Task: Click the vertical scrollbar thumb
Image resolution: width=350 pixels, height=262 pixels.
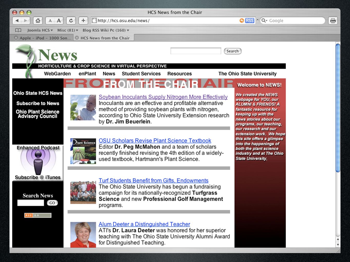Action: pyautogui.click(x=338, y=108)
